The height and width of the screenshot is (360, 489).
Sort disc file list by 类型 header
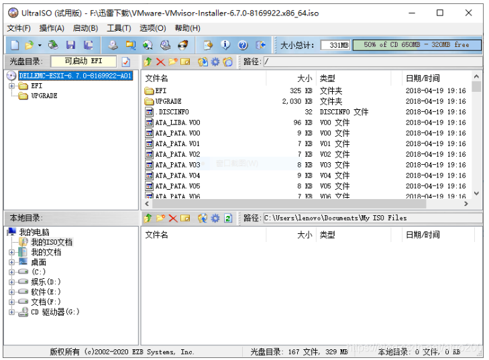[x=354, y=78]
